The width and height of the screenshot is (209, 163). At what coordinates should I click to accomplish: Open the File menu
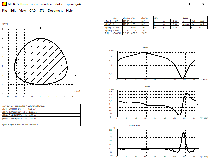pyautogui.click(x=4, y=11)
